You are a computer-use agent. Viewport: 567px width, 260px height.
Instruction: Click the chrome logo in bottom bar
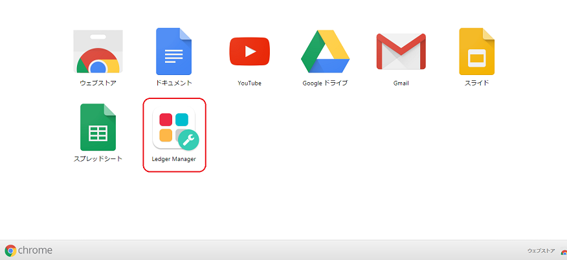point(28,250)
